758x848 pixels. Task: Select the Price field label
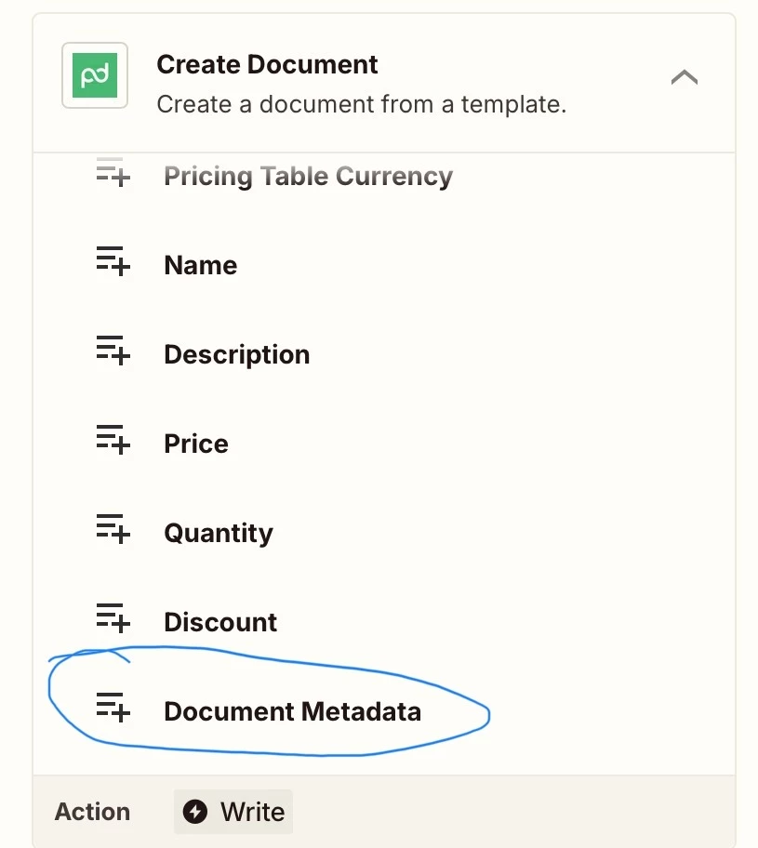(x=196, y=444)
